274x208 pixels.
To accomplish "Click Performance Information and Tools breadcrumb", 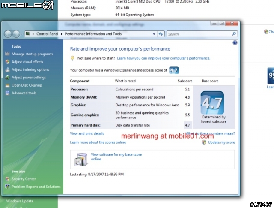I will pos(93,34).
